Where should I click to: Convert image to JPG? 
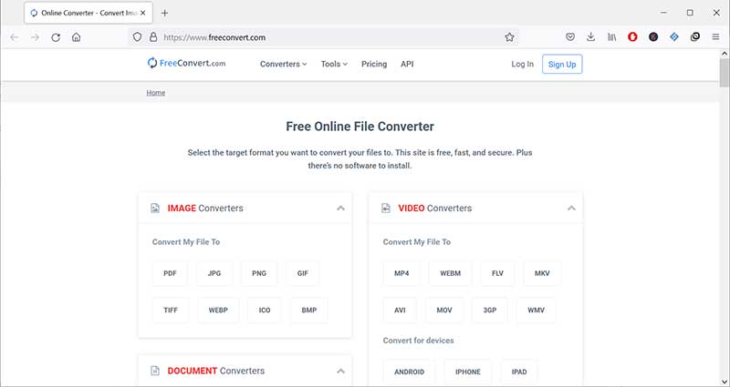[x=214, y=273]
